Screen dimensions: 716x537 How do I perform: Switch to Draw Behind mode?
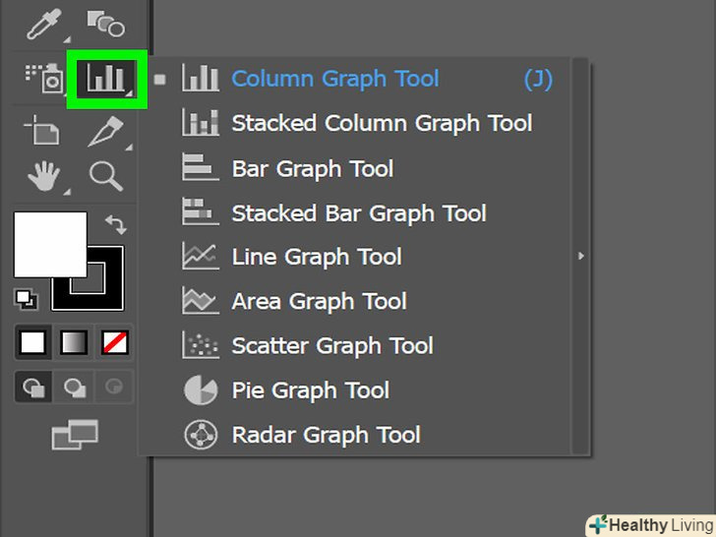(x=75, y=388)
